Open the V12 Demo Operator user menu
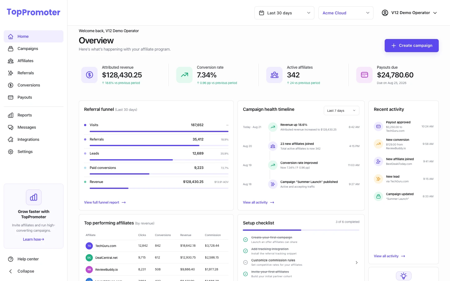The height and width of the screenshot is (281, 450). pyautogui.click(x=409, y=13)
